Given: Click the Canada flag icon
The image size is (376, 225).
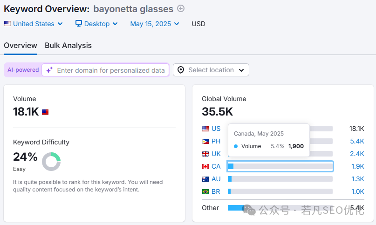Looking at the screenshot, I should [205, 166].
